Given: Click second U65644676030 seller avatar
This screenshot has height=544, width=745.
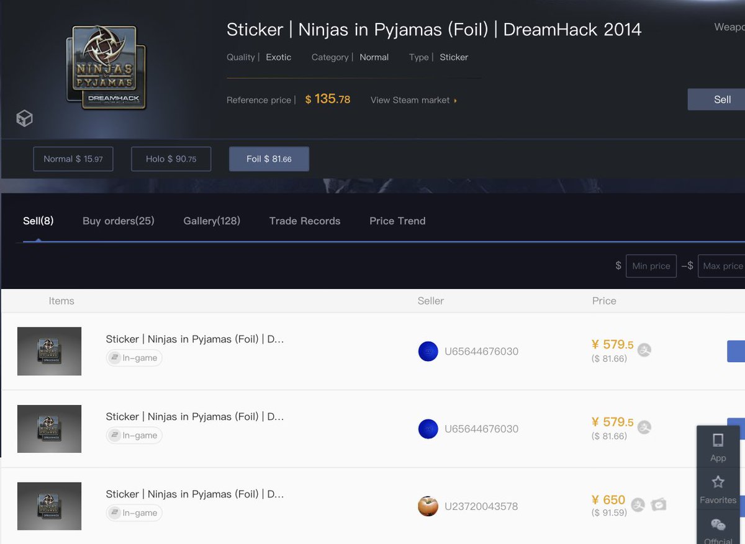Looking at the screenshot, I should pyautogui.click(x=428, y=429).
